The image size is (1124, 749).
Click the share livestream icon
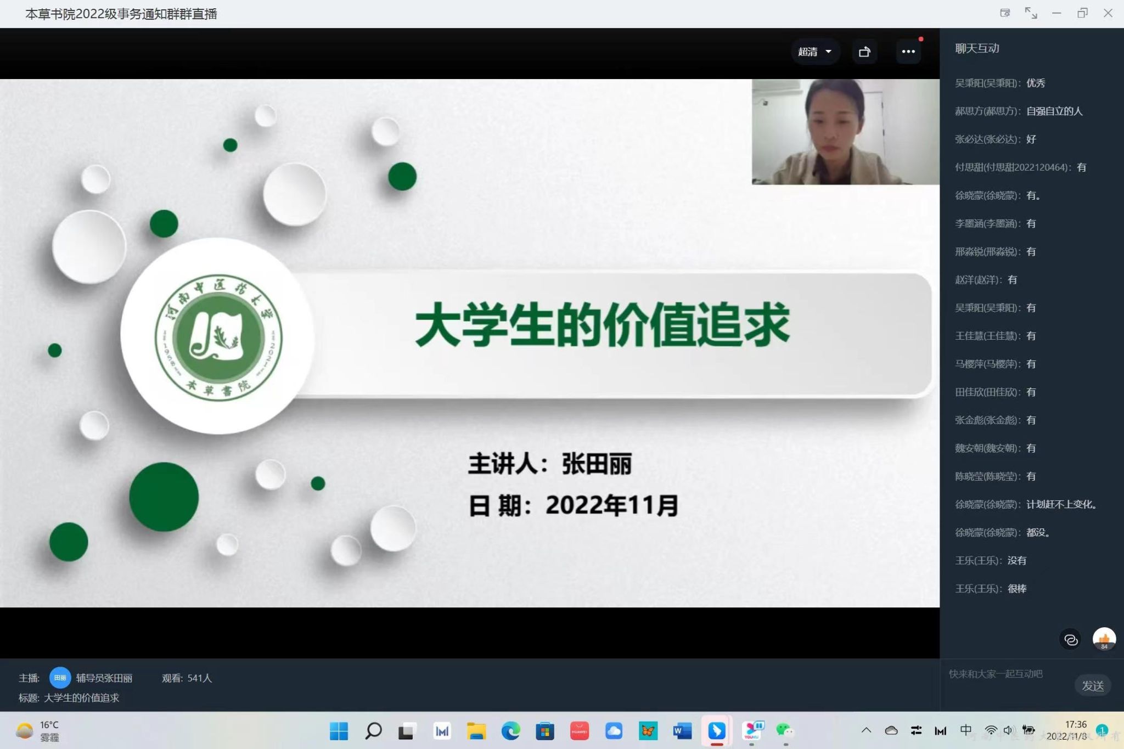click(x=864, y=52)
